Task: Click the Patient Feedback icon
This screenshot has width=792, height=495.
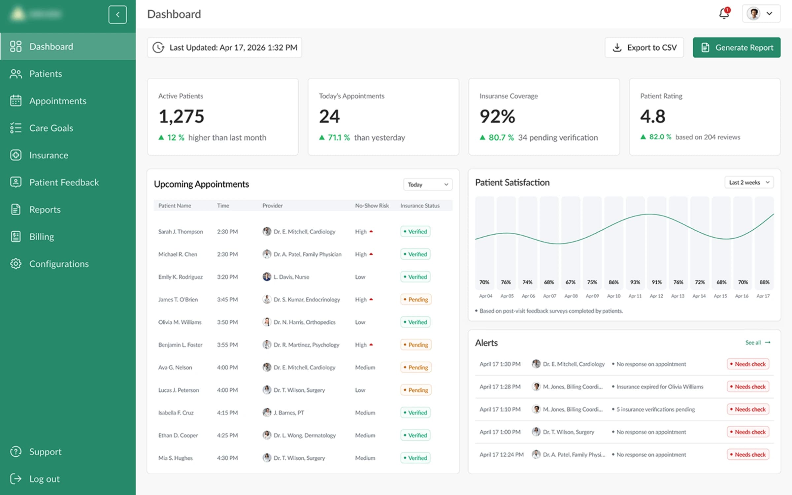Action: (x=16, y=182)
